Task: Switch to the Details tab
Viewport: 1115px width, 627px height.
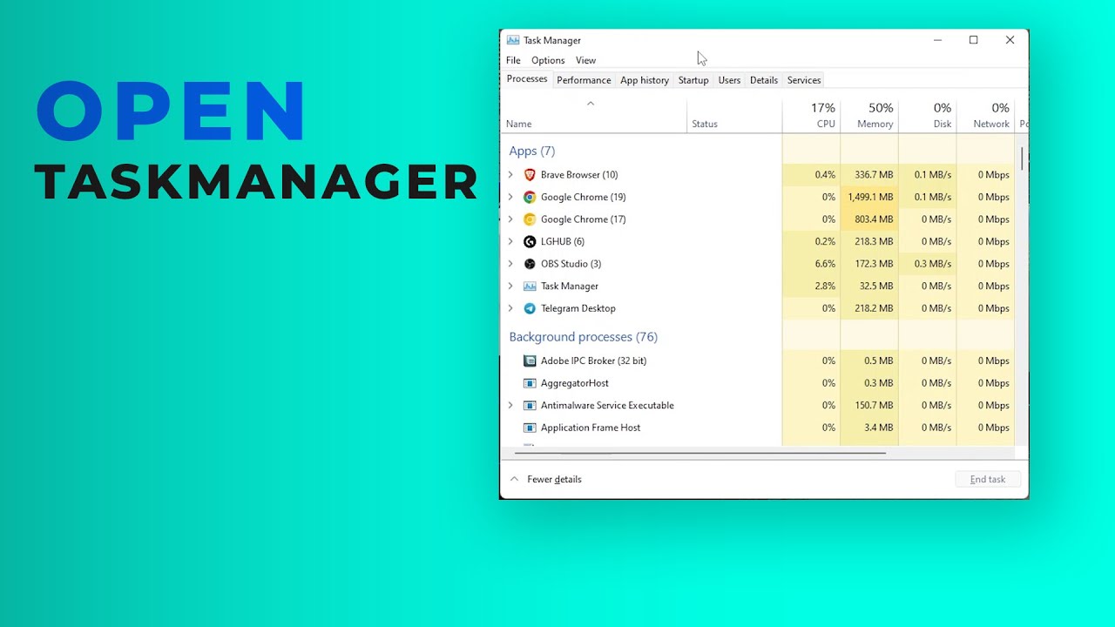Action: coord(764,80)
